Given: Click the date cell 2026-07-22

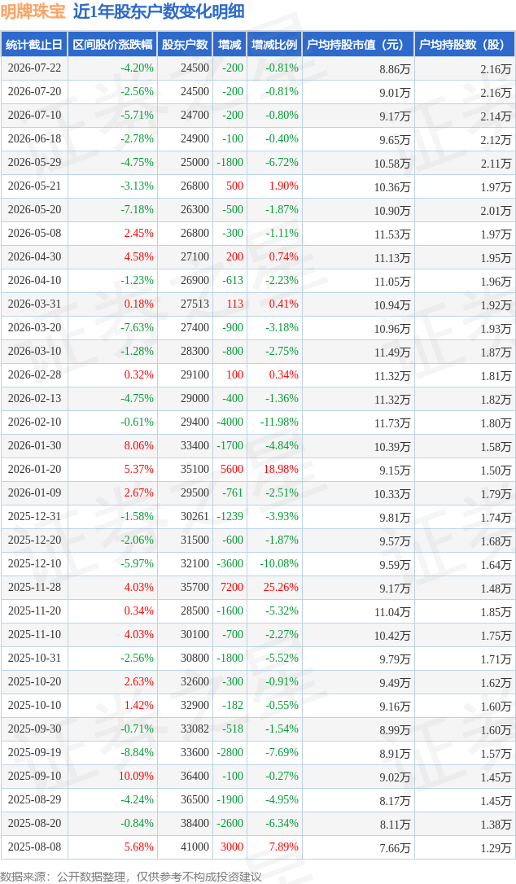Looking at the screenshot, I should pos(34,68).
